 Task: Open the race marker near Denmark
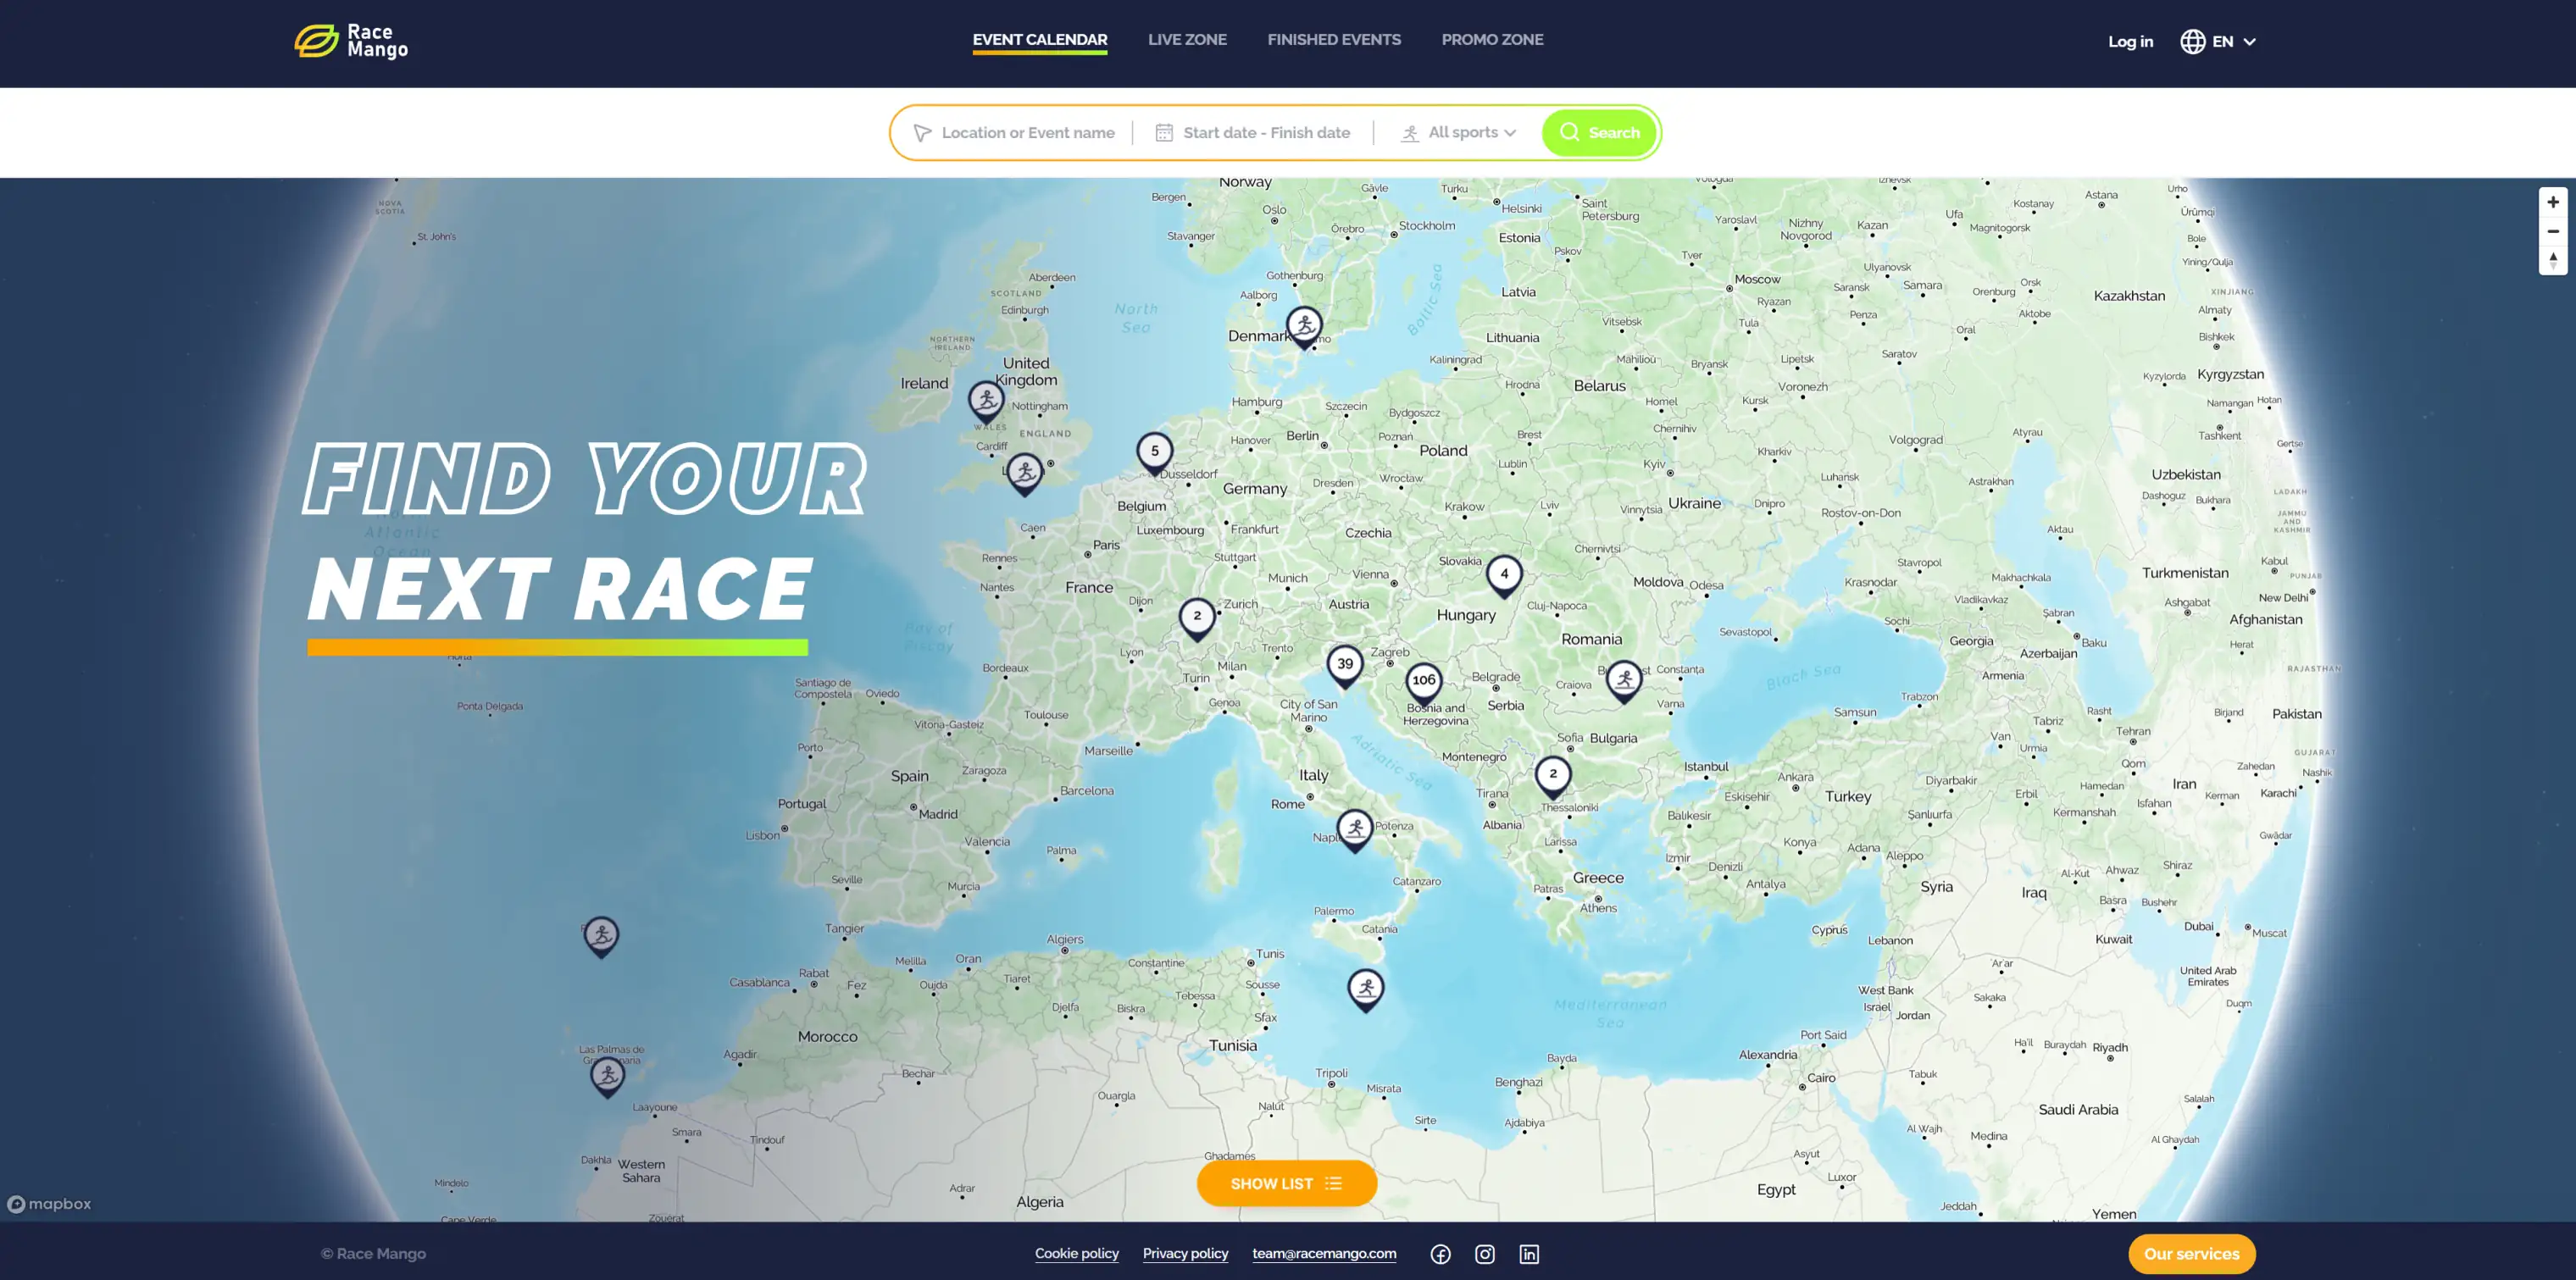tap(1304, 326)
